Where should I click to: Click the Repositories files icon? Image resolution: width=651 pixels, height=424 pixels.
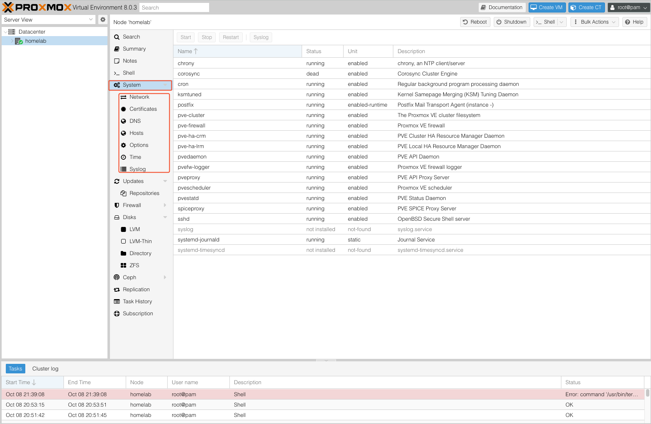point(124,193)
